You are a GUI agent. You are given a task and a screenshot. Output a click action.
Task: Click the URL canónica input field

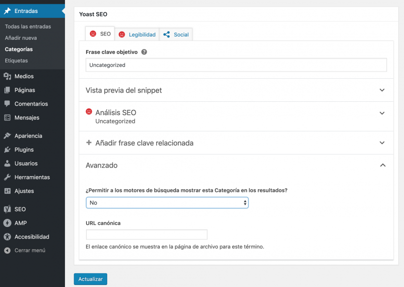[147, 235]
